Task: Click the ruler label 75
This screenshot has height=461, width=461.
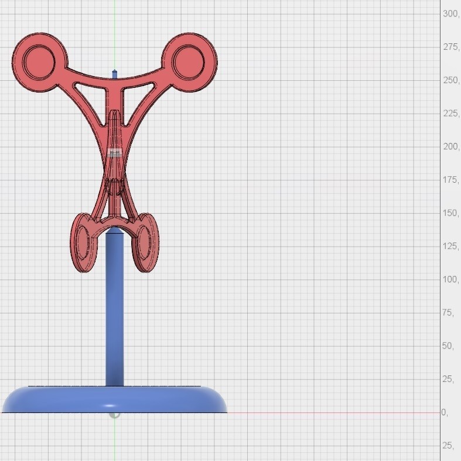Action: coord(448,313)
